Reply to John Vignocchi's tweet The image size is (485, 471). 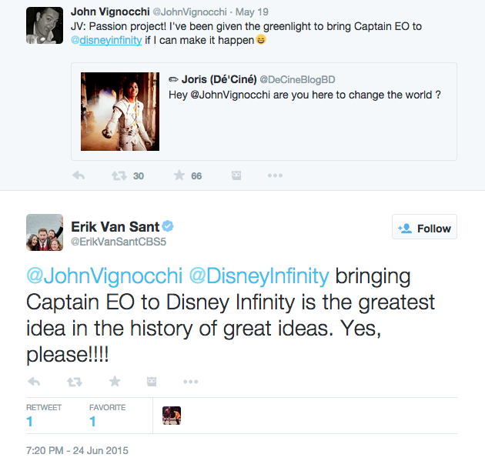coord(78,175)
